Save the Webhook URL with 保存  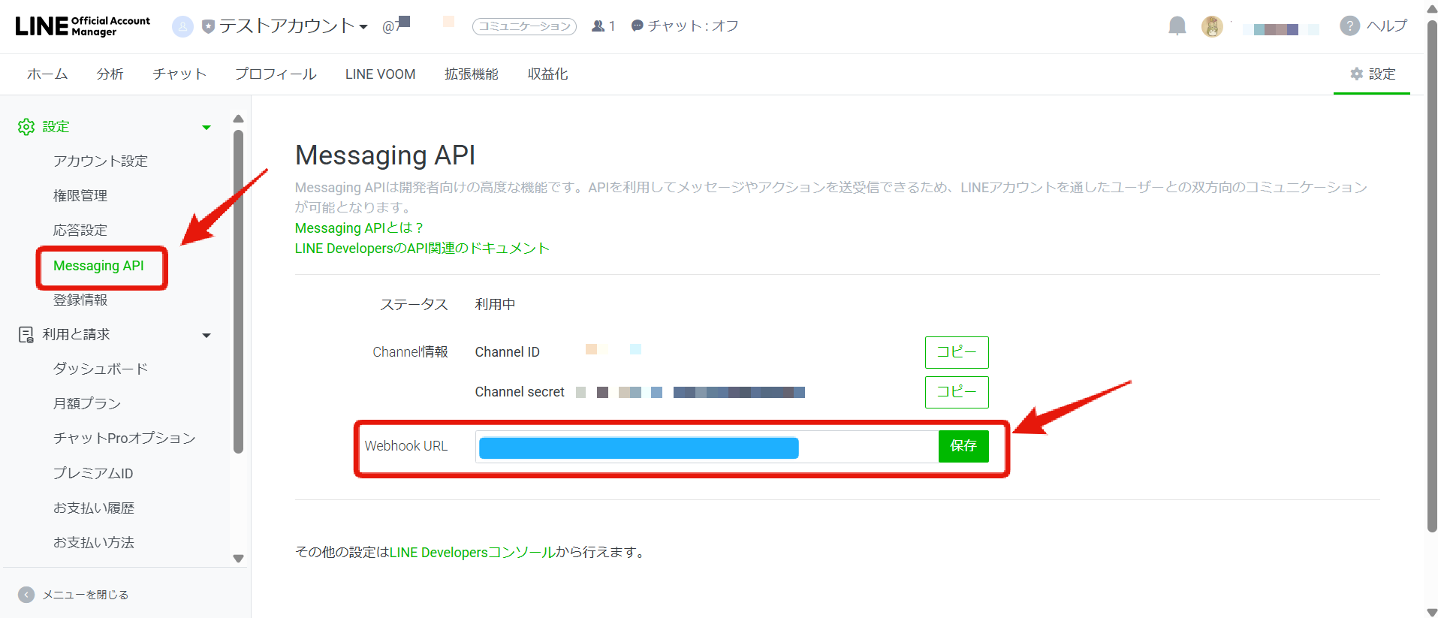pyautogui.click(x=963, y=447)
